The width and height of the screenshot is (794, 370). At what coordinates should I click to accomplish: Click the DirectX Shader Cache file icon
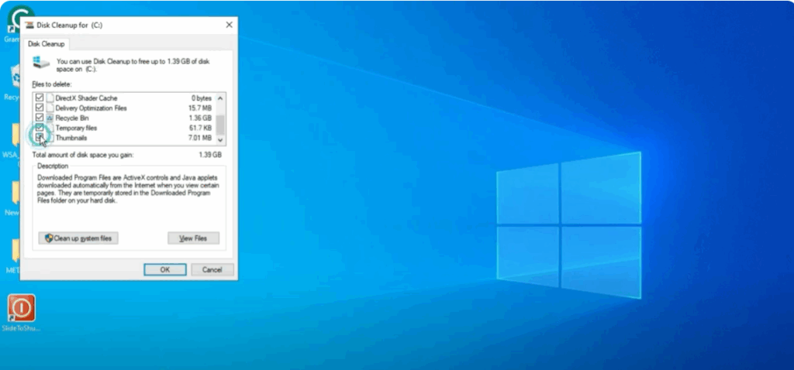(x=50, y=98)
